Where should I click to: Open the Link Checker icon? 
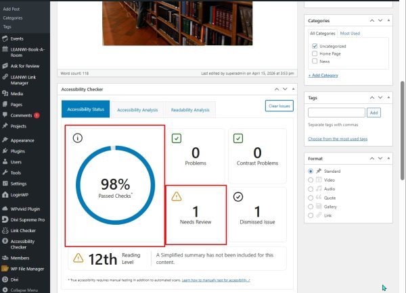(5, 230)
